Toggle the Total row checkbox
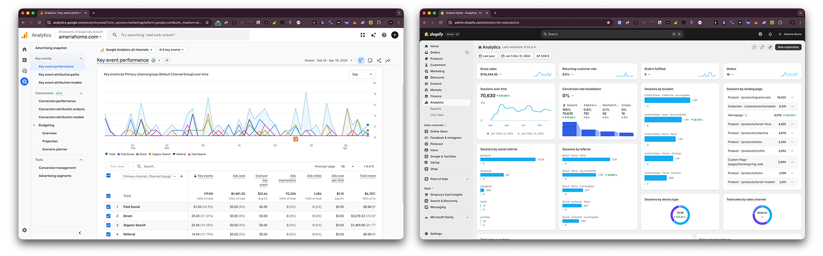 [x=109, y=196]
